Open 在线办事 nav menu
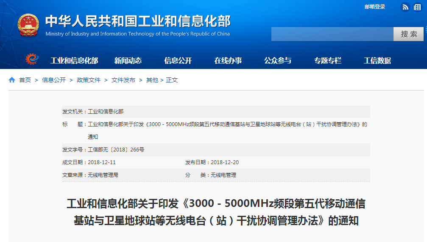The image size is (427, 242). pyautogui.click(x=228, y=60)
